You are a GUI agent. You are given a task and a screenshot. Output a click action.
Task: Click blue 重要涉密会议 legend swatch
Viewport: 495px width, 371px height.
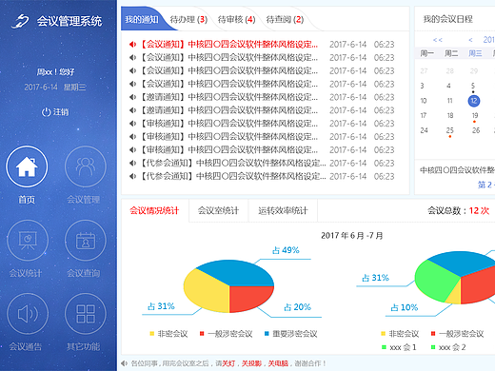pyautogui.click(x=267, y=334)
